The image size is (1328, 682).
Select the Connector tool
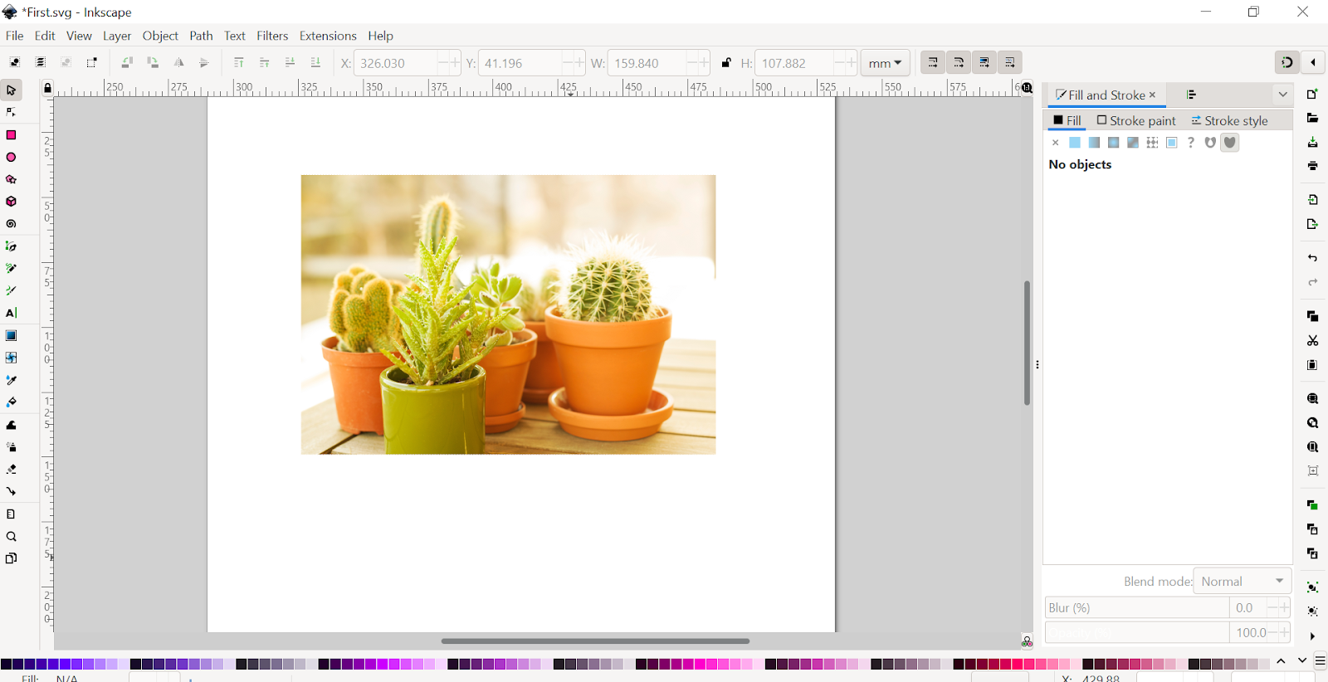(x=12, y=491)
